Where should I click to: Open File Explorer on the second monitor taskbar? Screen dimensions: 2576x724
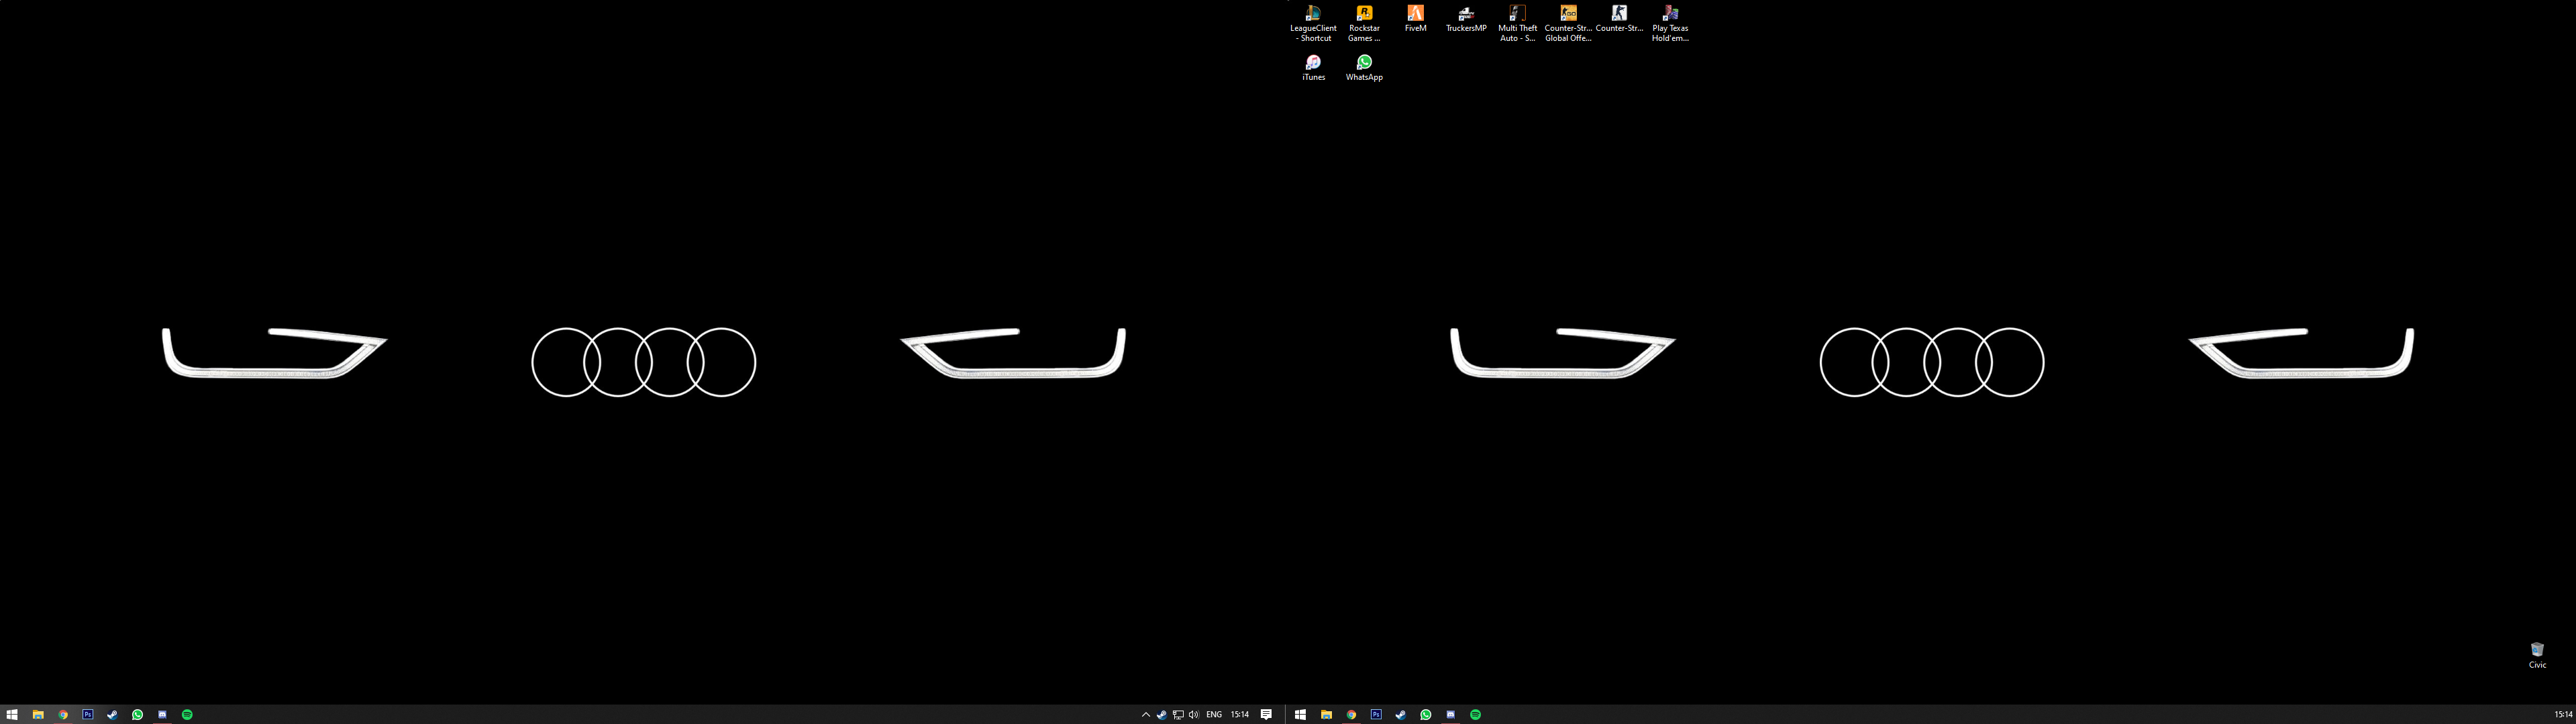(x=1326, y=714)
